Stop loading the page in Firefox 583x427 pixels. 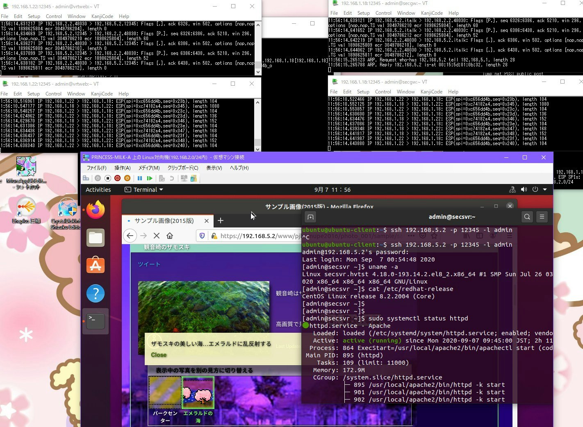point(157,236)
